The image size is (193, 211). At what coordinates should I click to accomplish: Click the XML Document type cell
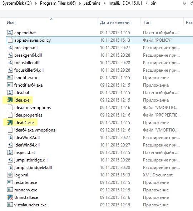158,175
